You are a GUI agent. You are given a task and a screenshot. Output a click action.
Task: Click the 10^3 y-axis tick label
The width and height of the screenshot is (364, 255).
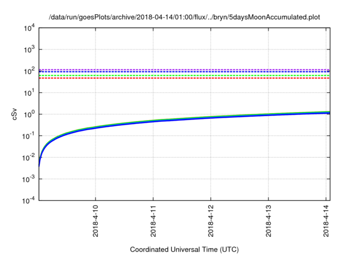coord(29,49)
